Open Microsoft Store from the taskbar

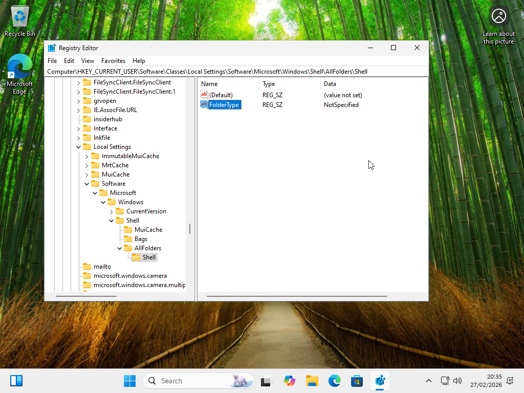coord(357,381)
